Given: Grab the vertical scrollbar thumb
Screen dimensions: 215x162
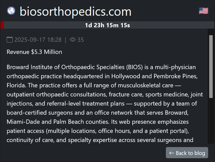Looking at the screenshot, I should click(211, 66).
